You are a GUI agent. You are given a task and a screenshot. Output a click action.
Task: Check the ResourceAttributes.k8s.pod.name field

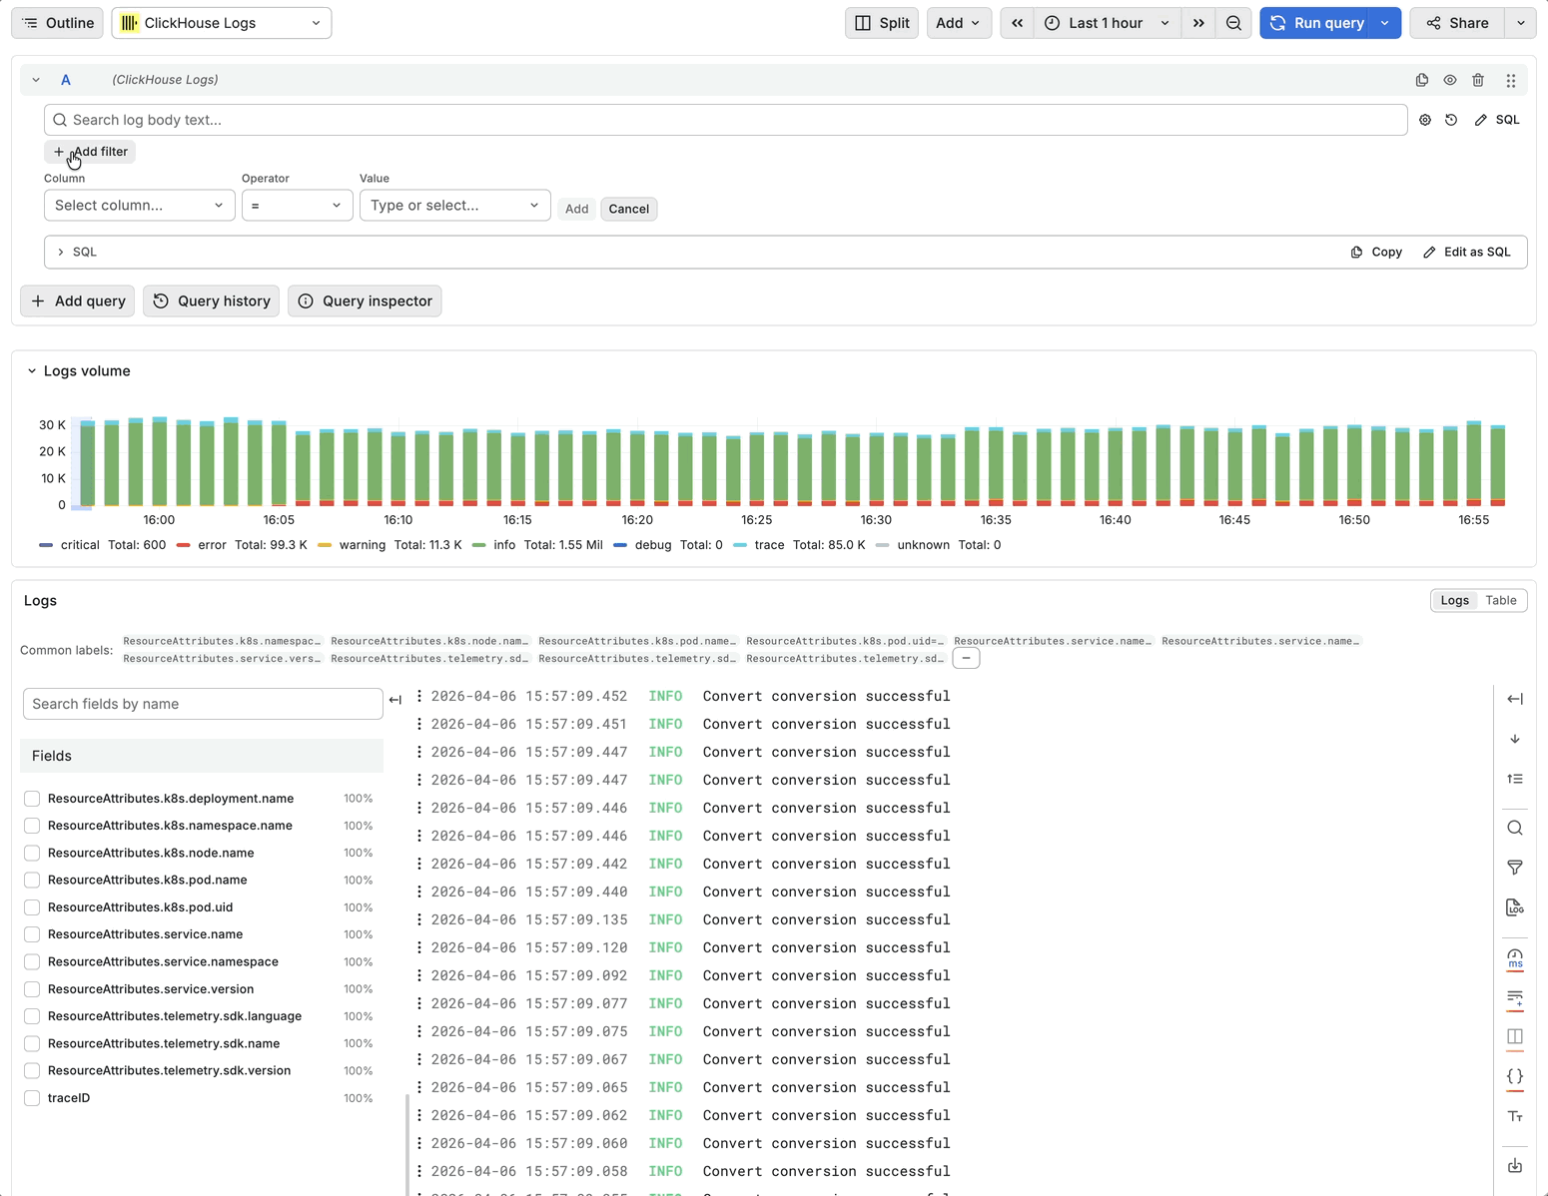[x=32, y=881]
